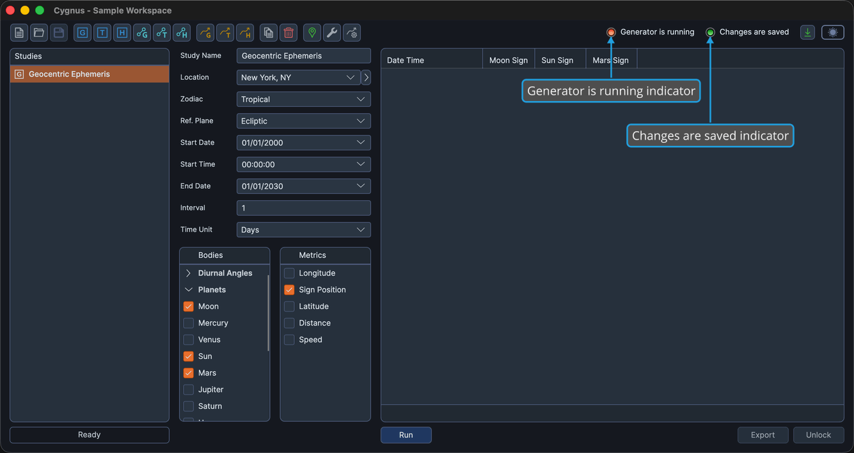This screenshot has width=854, height=453.
Task: Delete the study using the red trash icon
Action: 289,33
